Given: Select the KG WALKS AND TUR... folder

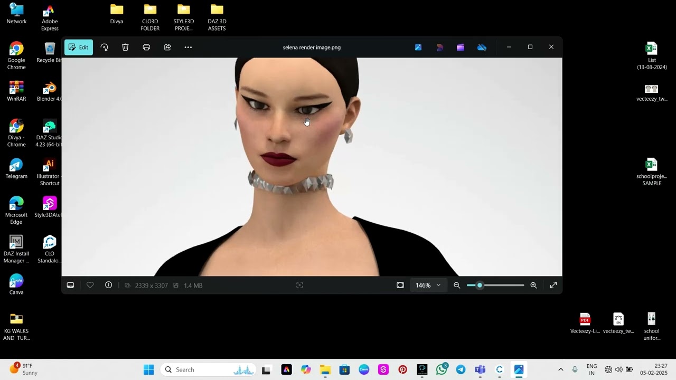Looking at the screenshot, I should click(x=16, y=327).
